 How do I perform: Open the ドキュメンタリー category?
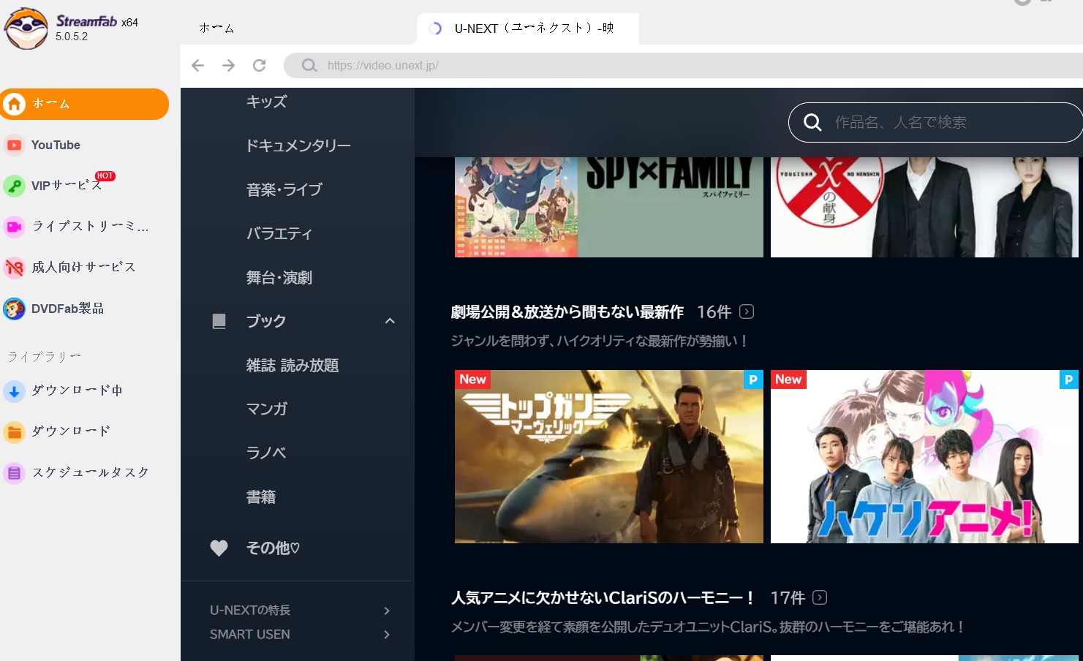[x=298, y=146]
